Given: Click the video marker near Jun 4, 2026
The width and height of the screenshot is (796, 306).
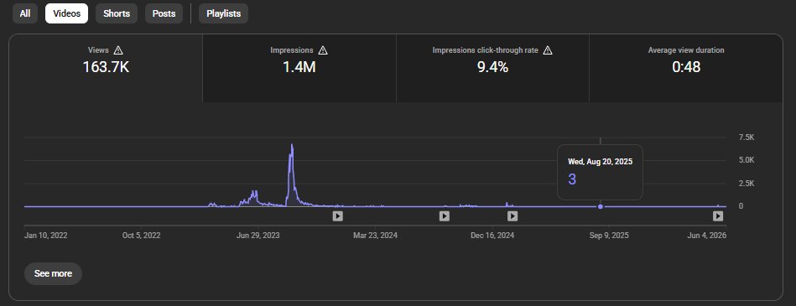Looking at the screenshot, I should coord(718,216).
